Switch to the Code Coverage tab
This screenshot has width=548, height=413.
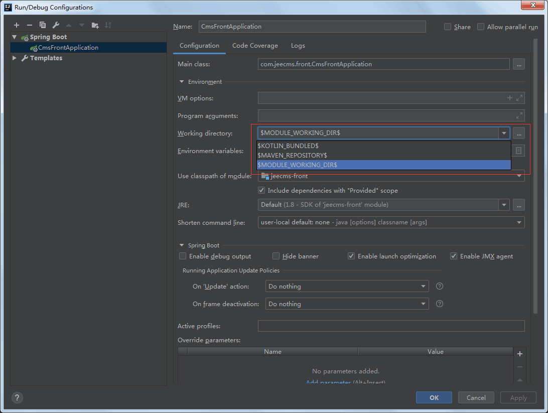click(x=255, y=46)
